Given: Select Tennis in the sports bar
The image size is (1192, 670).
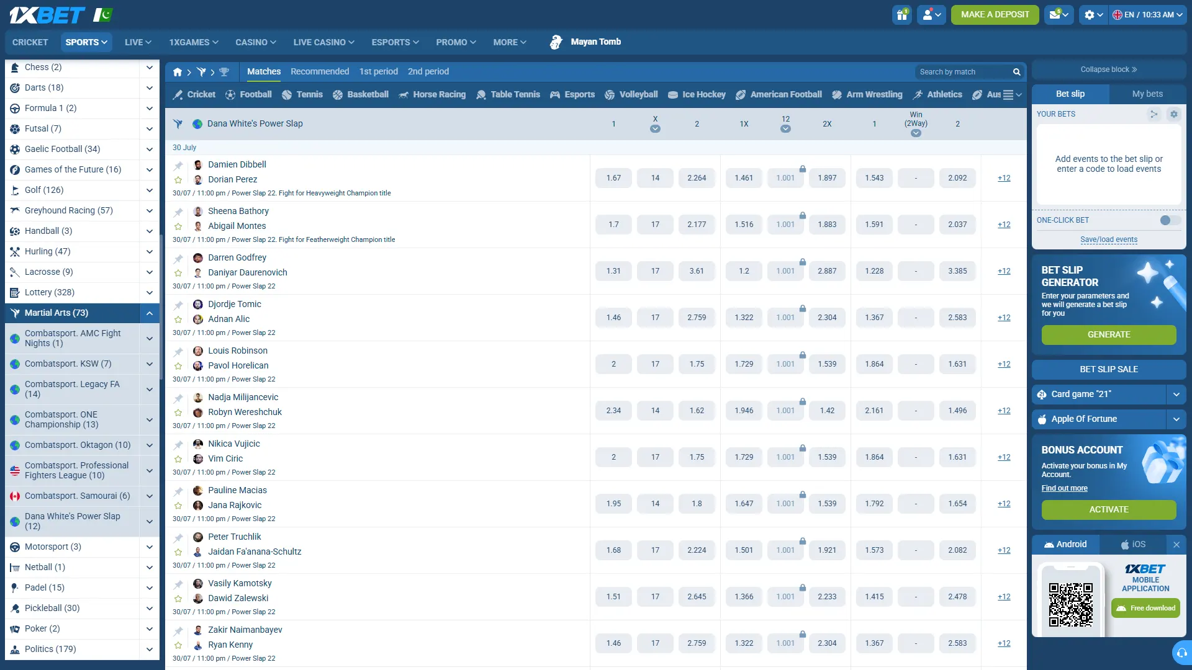Looking at the screenshot, I should pos(302,94).
